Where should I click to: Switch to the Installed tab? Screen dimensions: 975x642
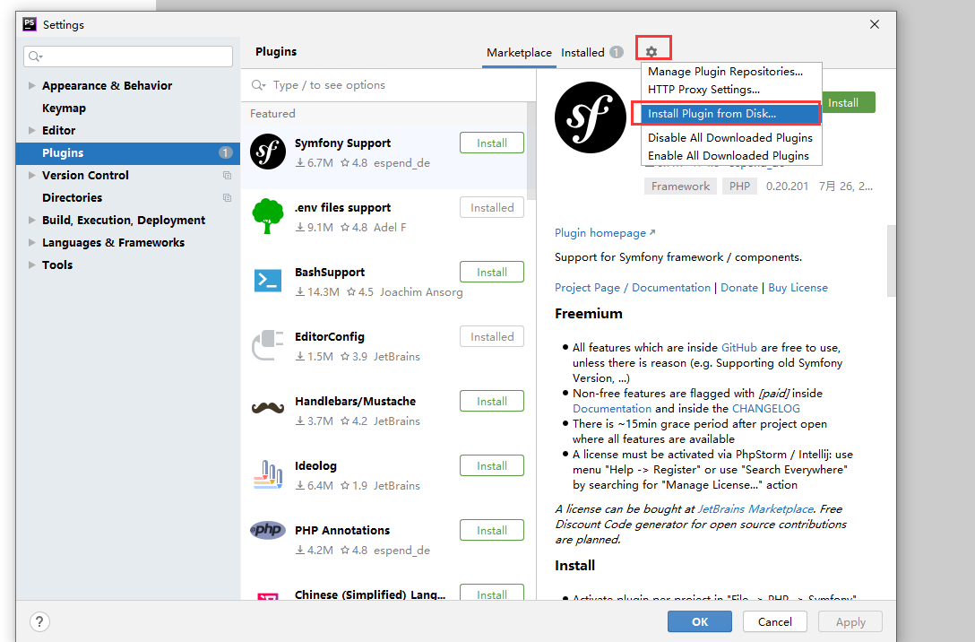tap(582, 53)
